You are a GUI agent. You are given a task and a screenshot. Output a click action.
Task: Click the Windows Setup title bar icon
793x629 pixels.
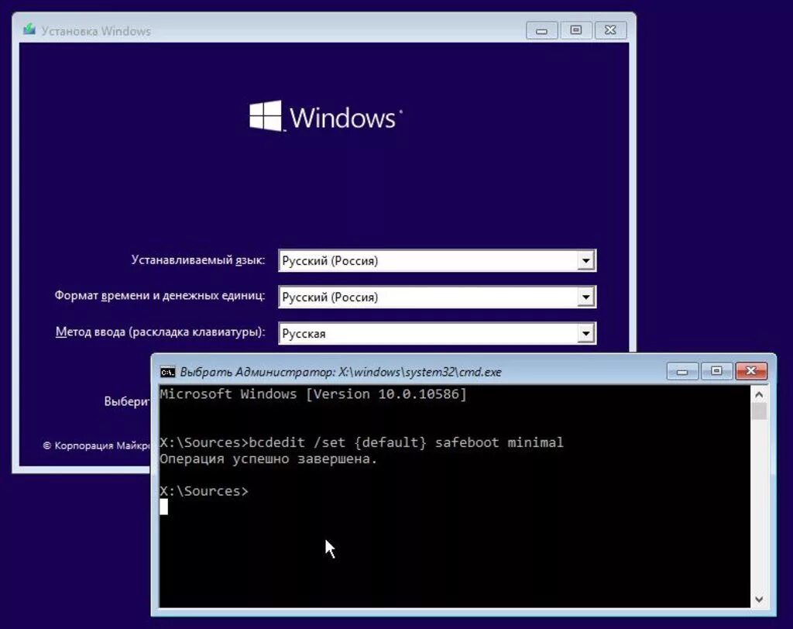pyautogui.click(x=29, y=29)
